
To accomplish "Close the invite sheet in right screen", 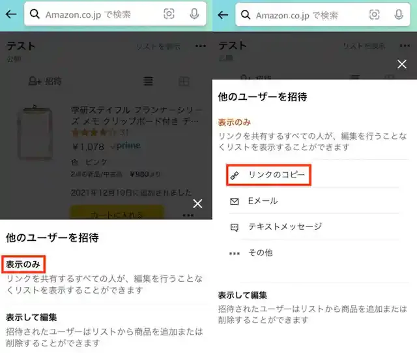I will pos(401,64).
